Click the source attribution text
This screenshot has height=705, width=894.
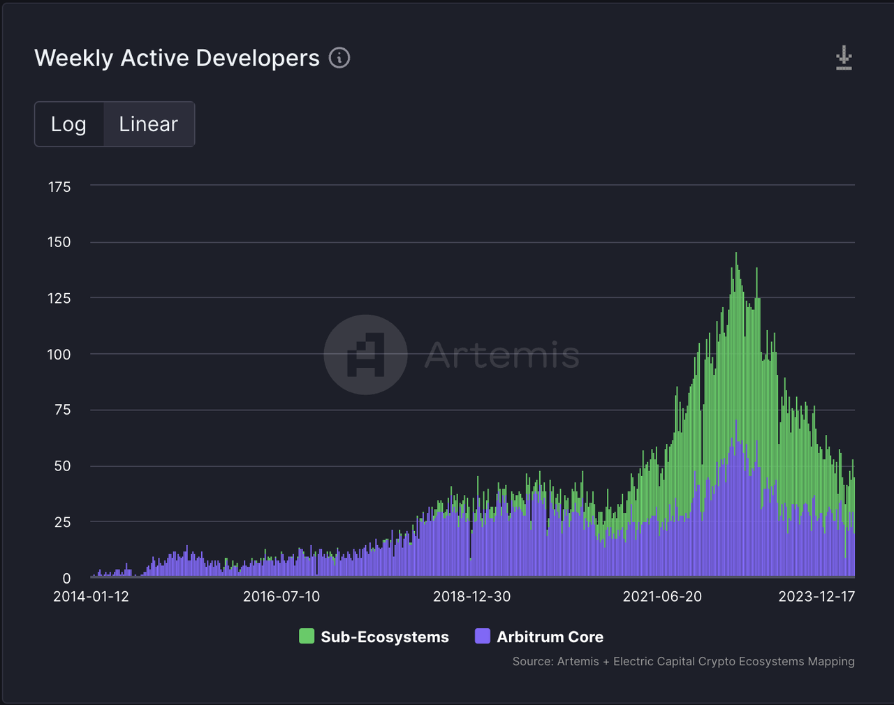coord(683,661)
